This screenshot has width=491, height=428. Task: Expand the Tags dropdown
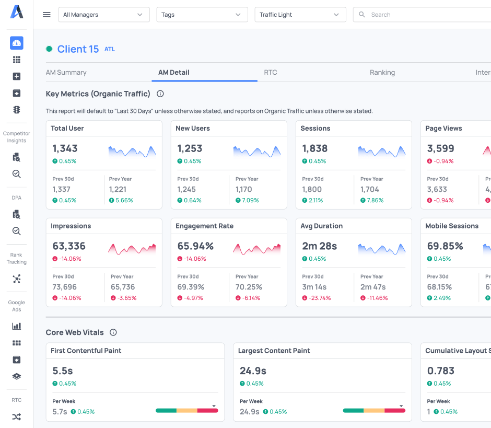tap(202, 15)
